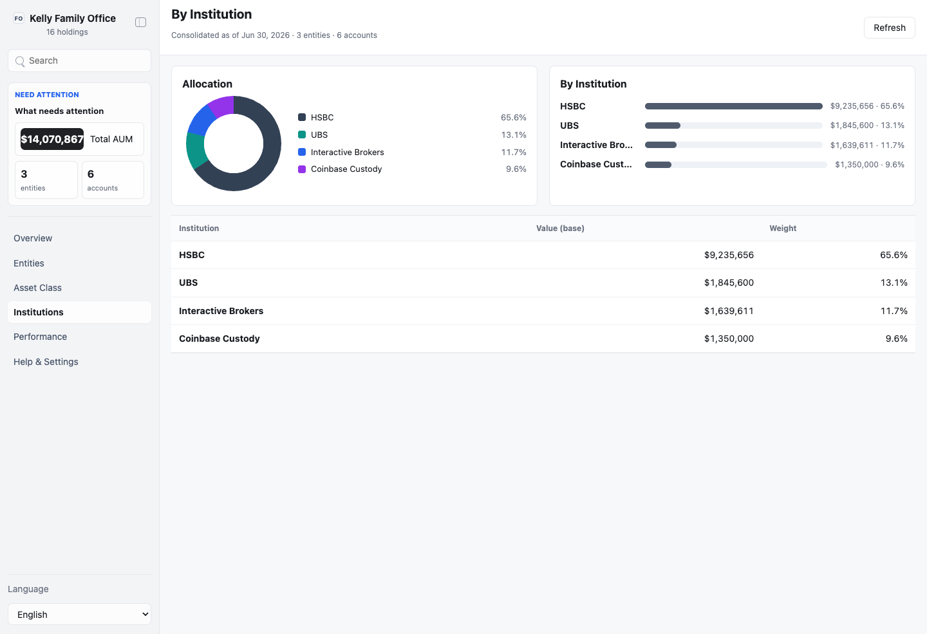927x634 pixels.
Task: Select Coinbase Custody table row
Action: pyautogui.click(x=543, y=339)
